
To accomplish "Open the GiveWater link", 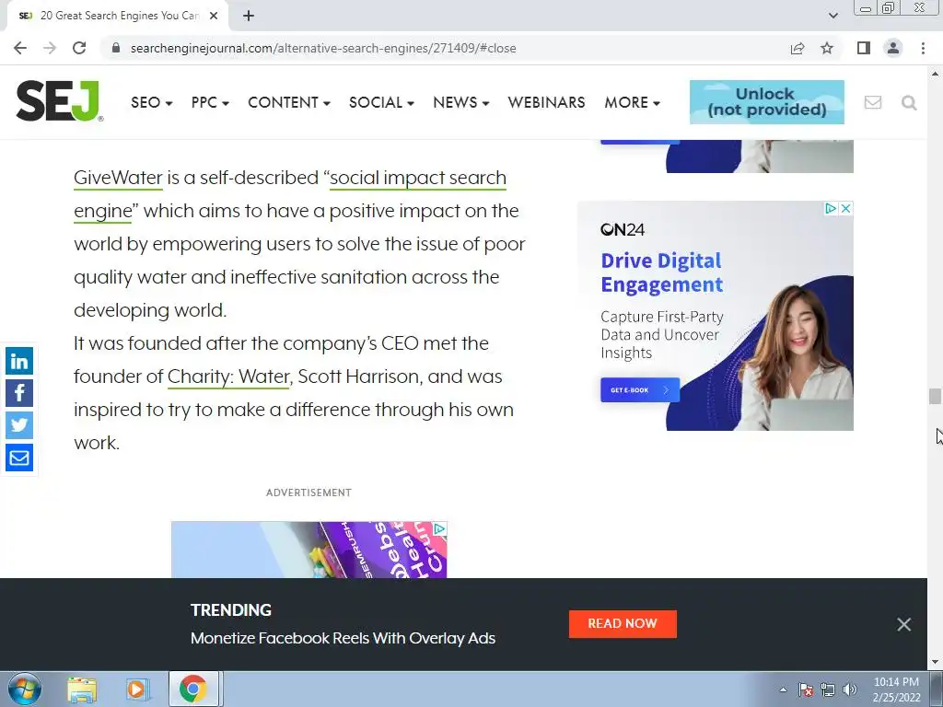I will coord(118,178).
